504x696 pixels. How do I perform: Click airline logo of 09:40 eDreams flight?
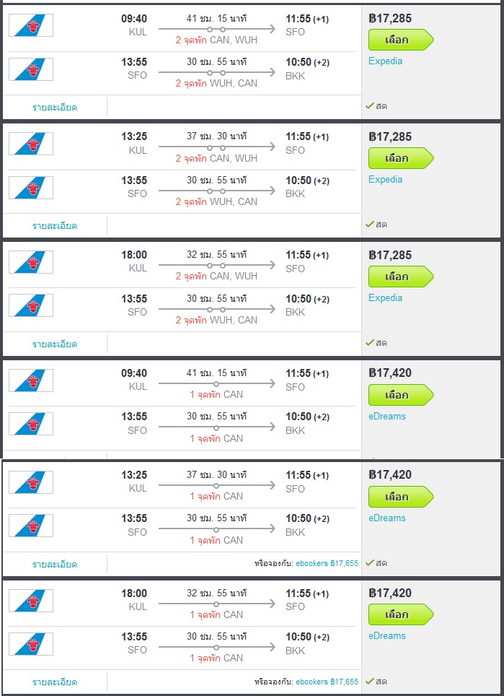coord(31,380)
